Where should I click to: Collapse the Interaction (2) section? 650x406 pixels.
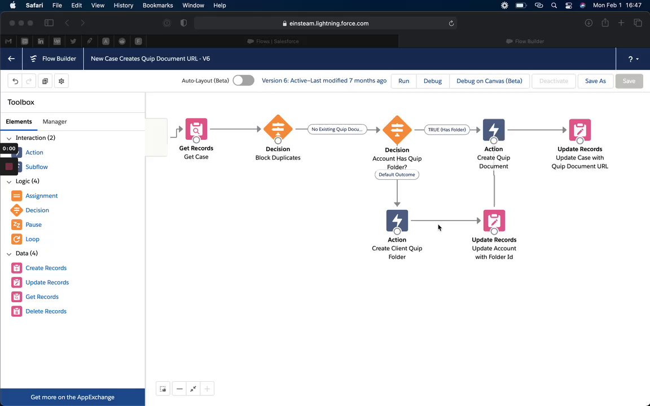pos(9,138)
